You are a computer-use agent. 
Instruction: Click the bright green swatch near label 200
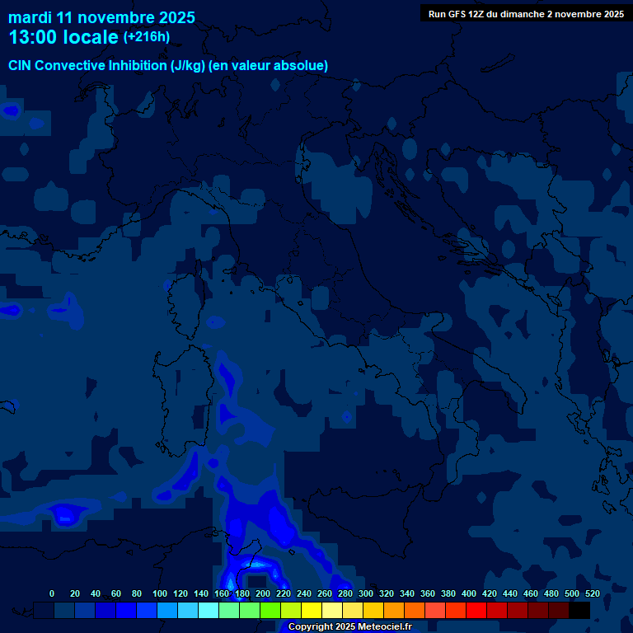[270, 610]
